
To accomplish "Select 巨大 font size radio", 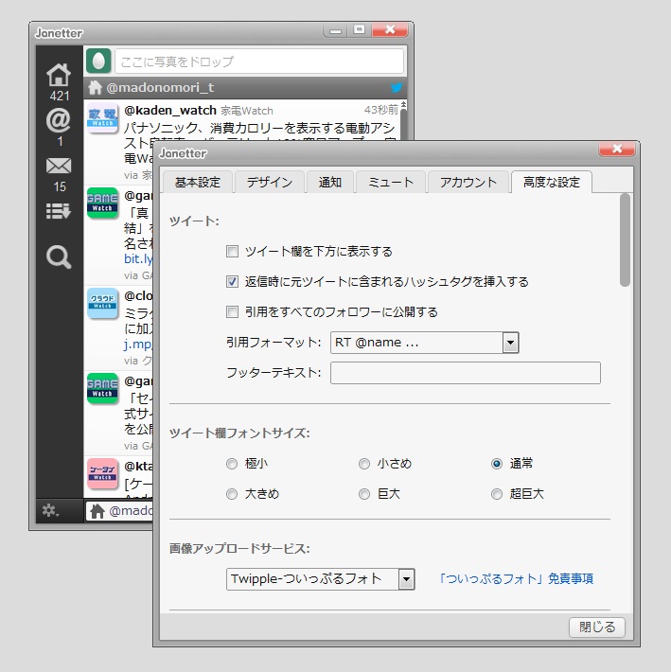I will 364,494.
